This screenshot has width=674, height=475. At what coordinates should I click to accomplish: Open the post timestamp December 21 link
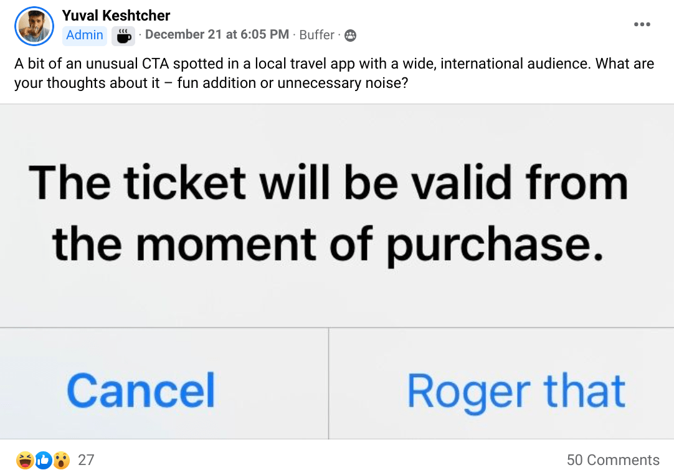(x=217, y=34)
